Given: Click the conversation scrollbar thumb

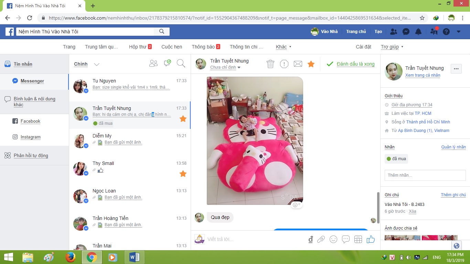Looking at the screenshot, I should (x=378, y=207).
